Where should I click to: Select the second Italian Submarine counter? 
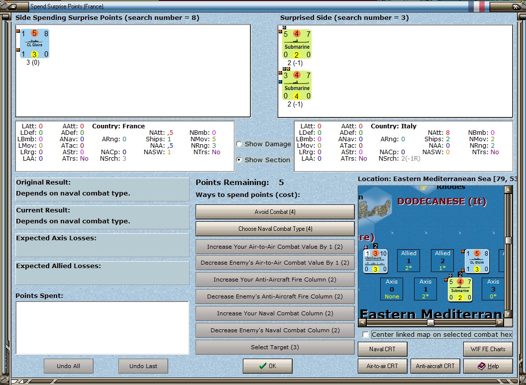297,85
